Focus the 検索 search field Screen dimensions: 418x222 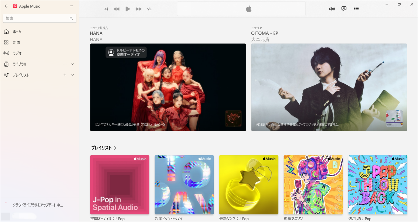point(39,18)
